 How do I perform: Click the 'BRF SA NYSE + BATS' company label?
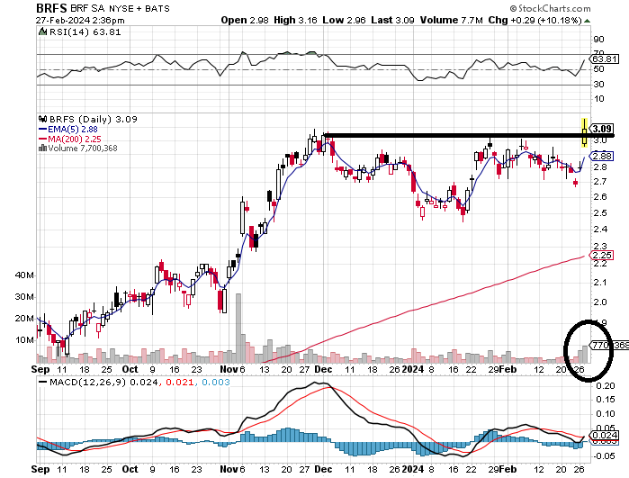coord(120,8)
